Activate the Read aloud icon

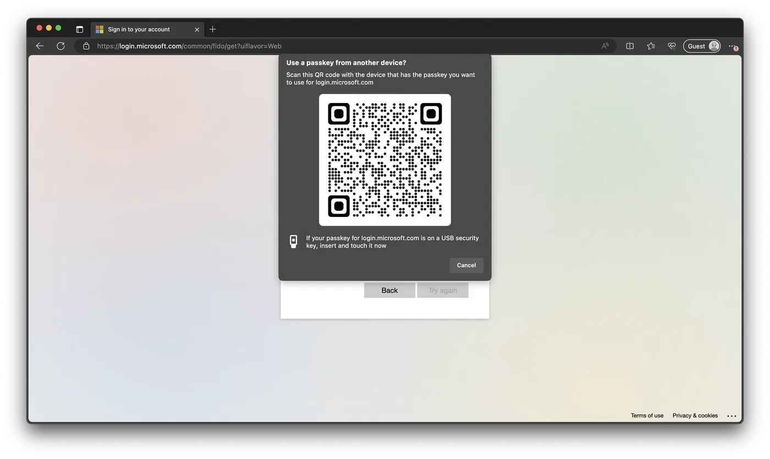coord(605,46)
